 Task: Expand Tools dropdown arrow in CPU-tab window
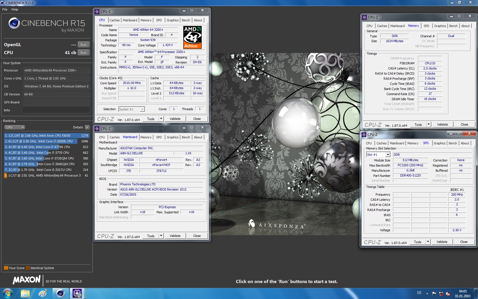161,119
